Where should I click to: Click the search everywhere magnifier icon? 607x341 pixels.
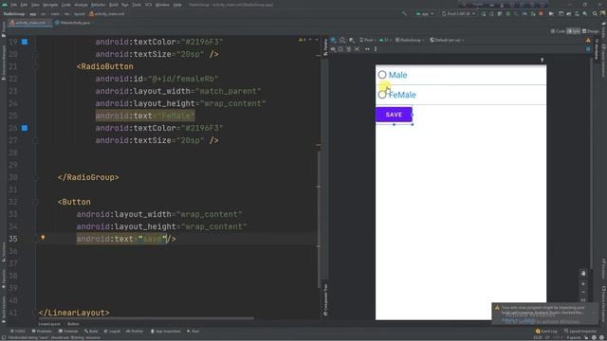[595, 13]
